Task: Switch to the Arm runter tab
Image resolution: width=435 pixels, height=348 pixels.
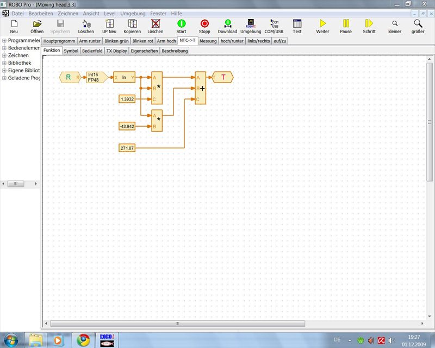Action: coord(90,41)
